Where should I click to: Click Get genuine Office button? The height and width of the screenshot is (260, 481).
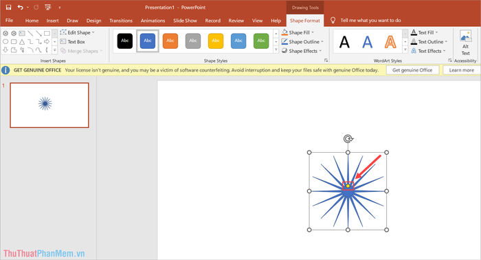(412, 70)
